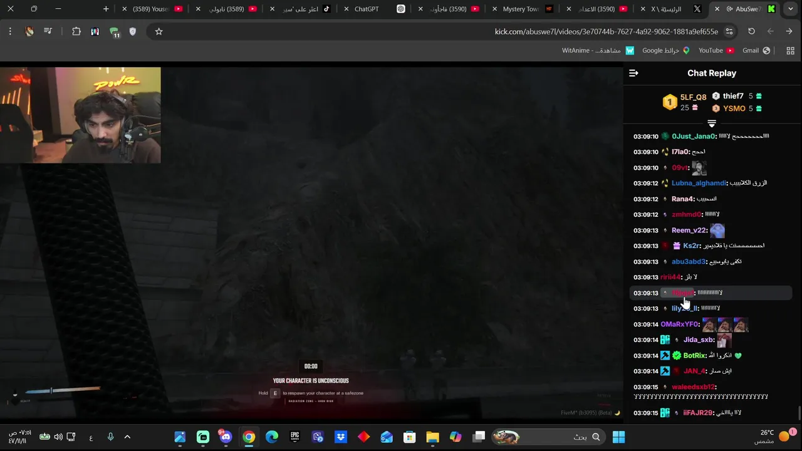Open a new browser tab
Viewport: 802px width, 451px height.
(x=106, y=9)
